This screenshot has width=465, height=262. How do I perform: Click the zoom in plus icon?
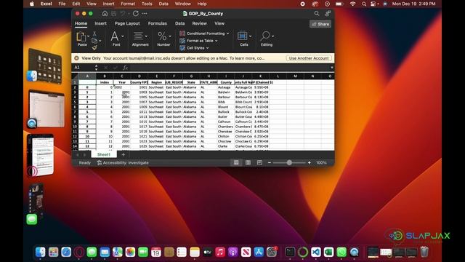click(310, 162)
